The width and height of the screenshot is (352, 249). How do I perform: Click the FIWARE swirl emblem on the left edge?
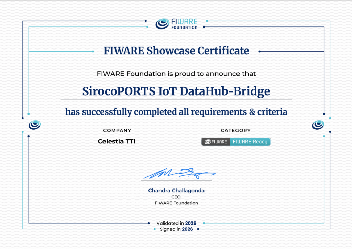pos(35,125)
